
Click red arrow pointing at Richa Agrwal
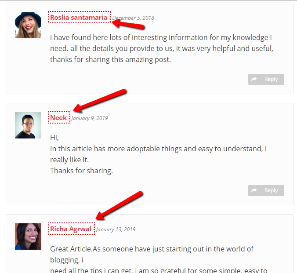click(x=119, y=205)
